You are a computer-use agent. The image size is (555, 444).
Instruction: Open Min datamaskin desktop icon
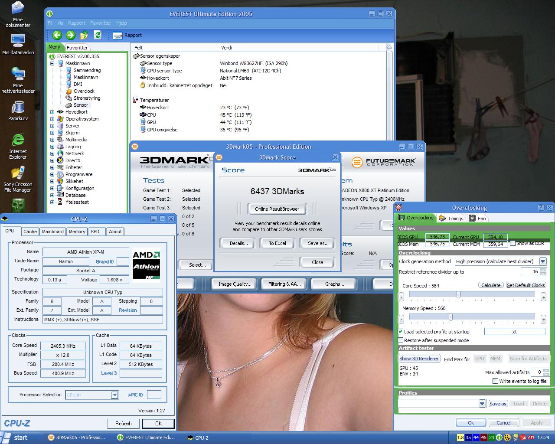[18, 44]
